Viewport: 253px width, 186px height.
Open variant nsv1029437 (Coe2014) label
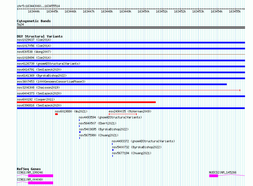[x=34, y=40]
